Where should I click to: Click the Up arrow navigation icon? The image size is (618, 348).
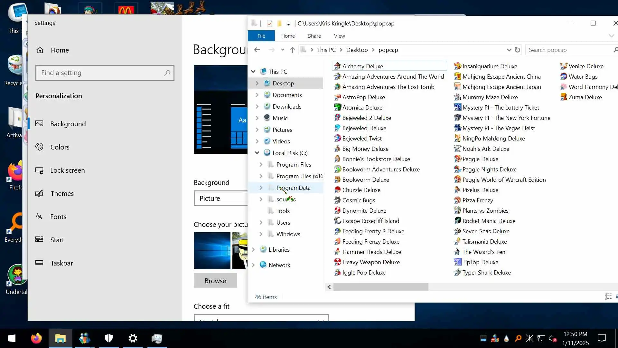pos(292,50)
